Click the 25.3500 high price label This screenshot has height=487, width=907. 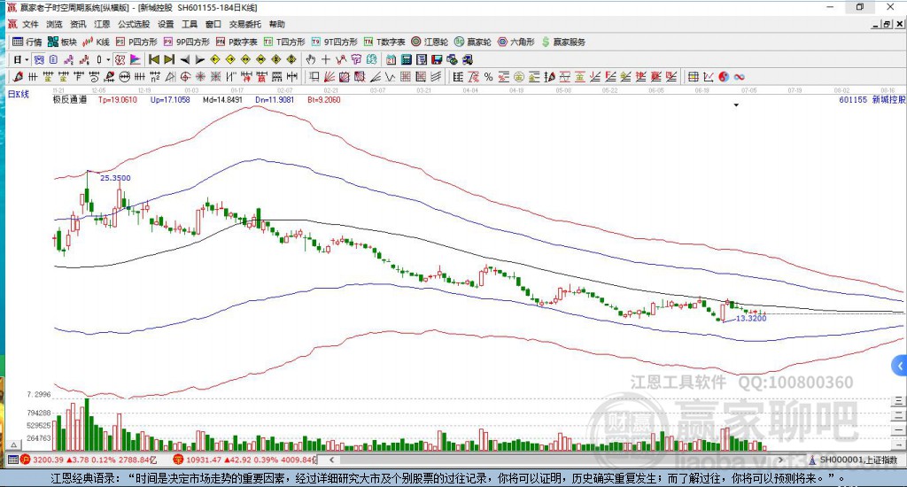115,178
